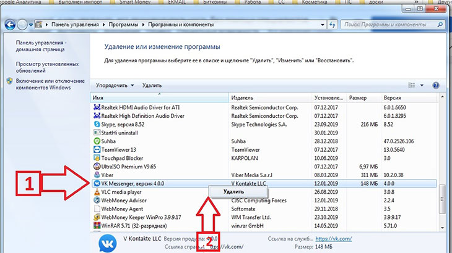Click the list scrollbar down arrow
The width and height of the screenshot is (452, 253).
click(x=442, y=228)
